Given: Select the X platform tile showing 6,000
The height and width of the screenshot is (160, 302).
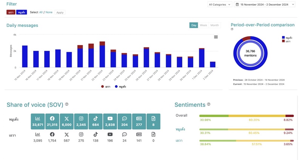Looking at the screenshot, I should tap(67, 121).
